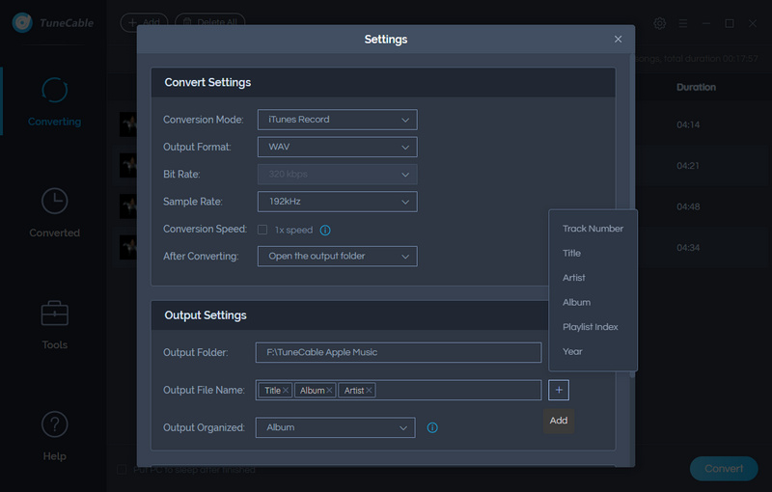
Task: Toggle Put PC to sleep checkbox
Action: [122, 470]
